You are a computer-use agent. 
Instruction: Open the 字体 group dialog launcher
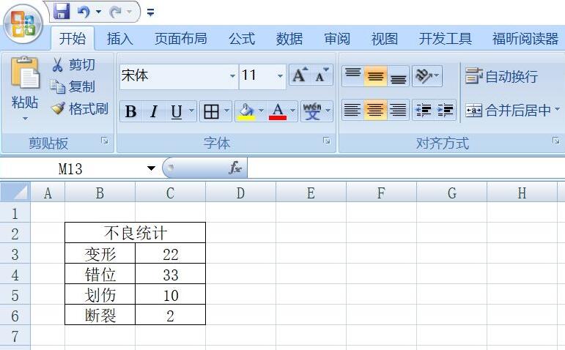pos(327,141)
